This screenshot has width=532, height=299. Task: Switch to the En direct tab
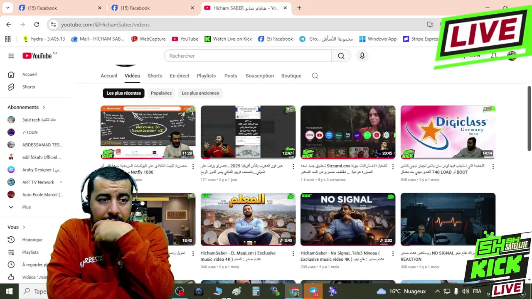click(x=180, y=76)
